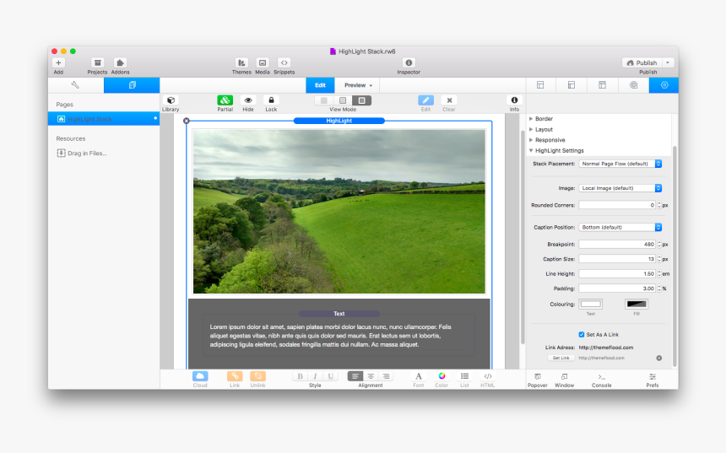Select the first View Mode option
This screenshot has height=453, width=726.
[x=324, y=100]
